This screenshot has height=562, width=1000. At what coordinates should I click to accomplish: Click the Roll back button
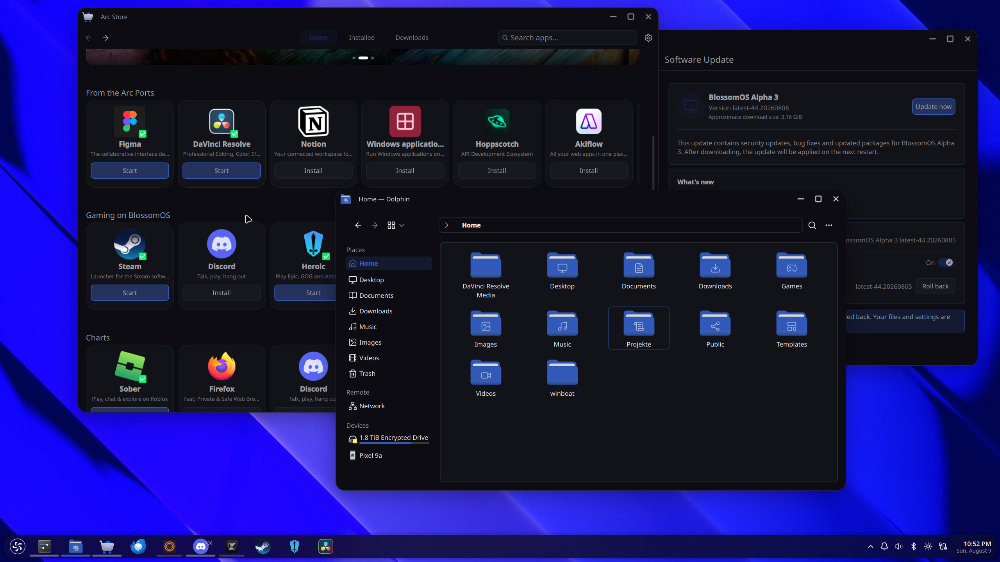click(935, 286)
